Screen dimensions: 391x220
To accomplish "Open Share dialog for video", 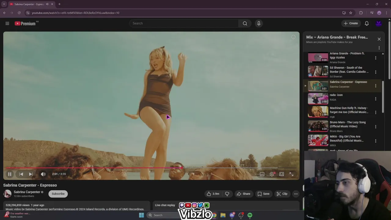I will point(243,194).
